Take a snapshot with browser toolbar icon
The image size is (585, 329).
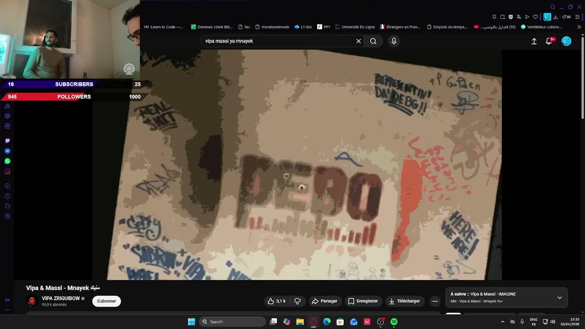pos(502,17)
